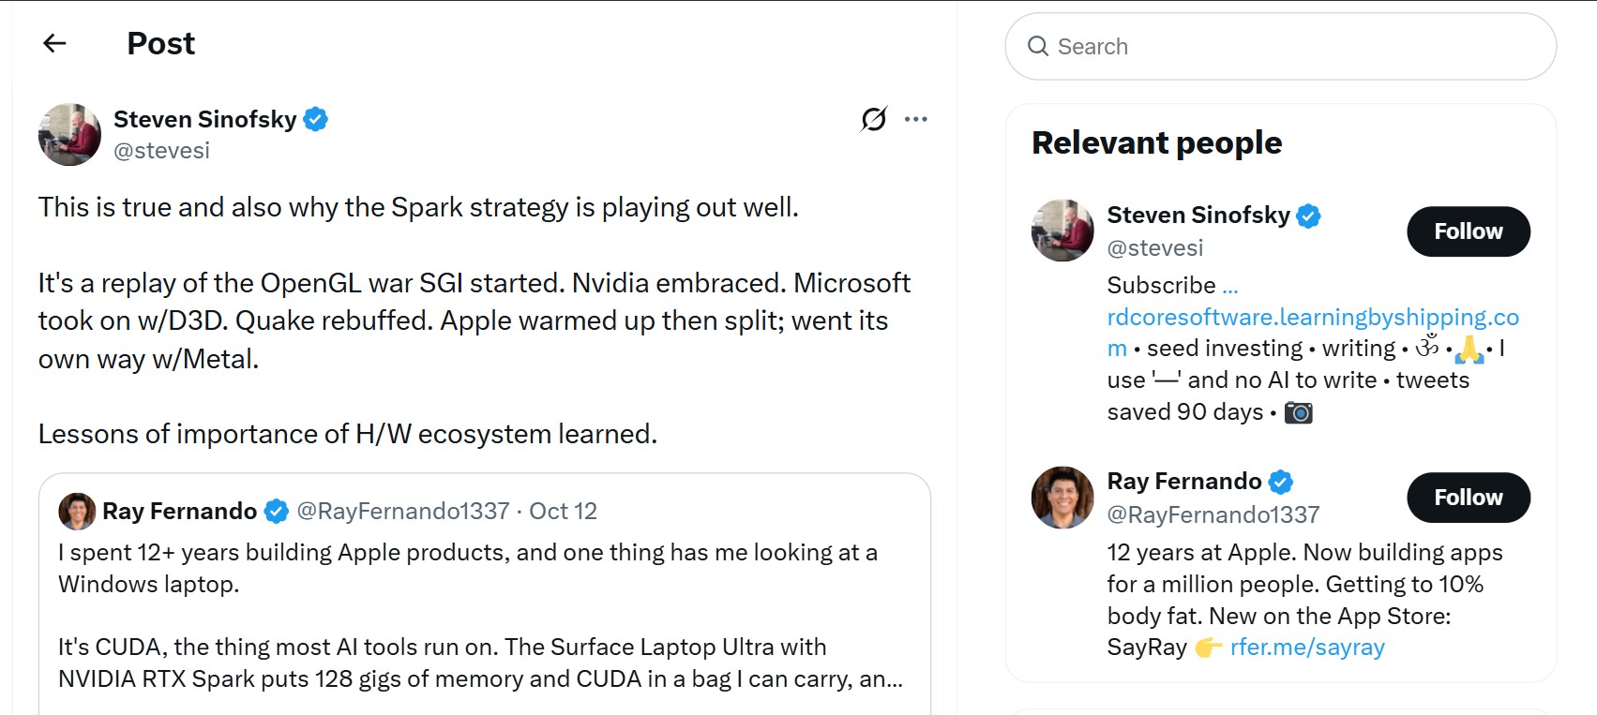Click the @RayFernando1337 handle in the quoted post
The width and height of the screenshot is (1597, 715).
click(403, 511)
